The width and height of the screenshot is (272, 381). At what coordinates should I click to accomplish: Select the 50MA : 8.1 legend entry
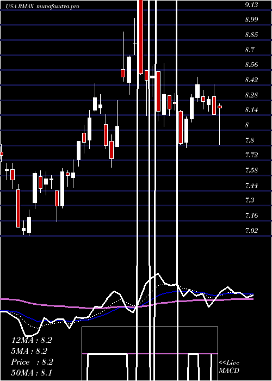[x=32, y=372]
